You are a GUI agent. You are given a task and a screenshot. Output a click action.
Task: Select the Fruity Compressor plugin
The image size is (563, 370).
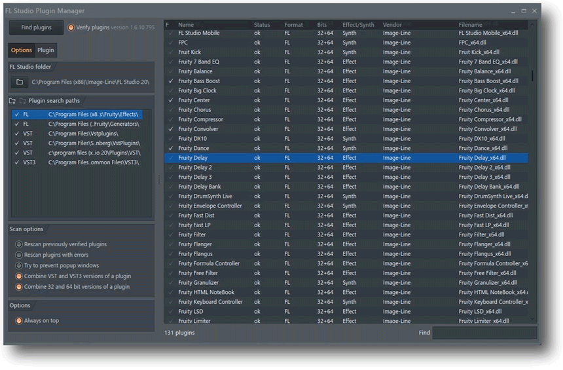click(346, 120)
